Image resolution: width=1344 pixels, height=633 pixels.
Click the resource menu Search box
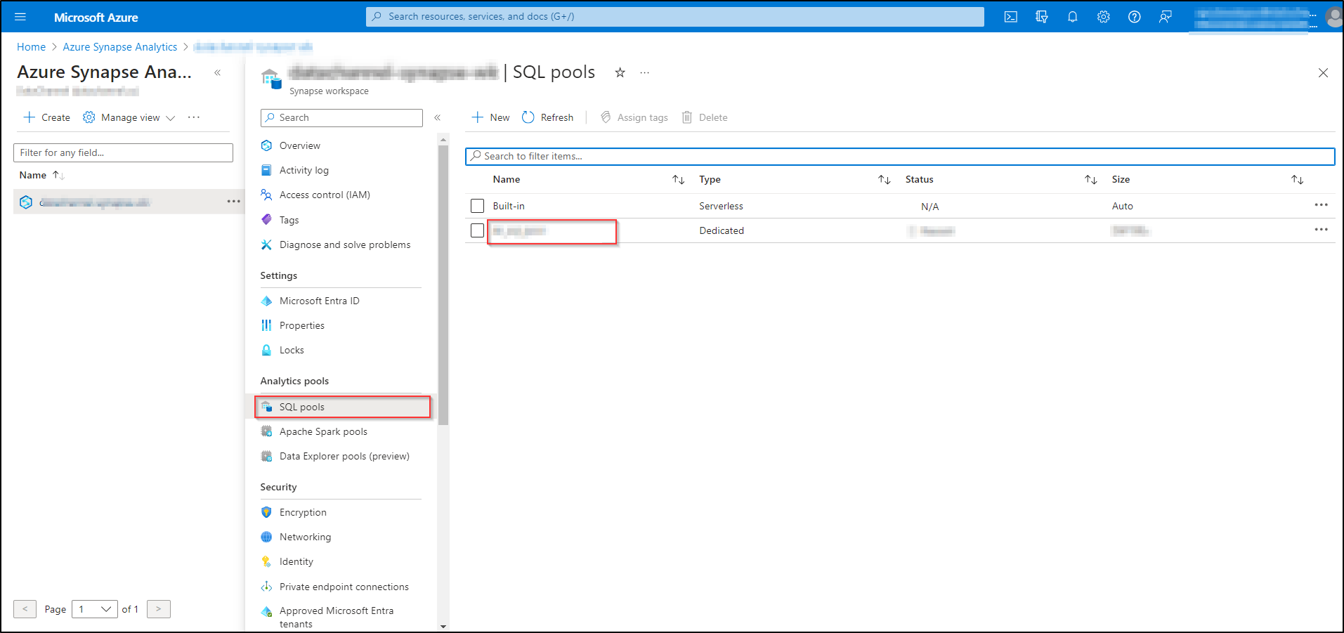[x=341, y=117]
